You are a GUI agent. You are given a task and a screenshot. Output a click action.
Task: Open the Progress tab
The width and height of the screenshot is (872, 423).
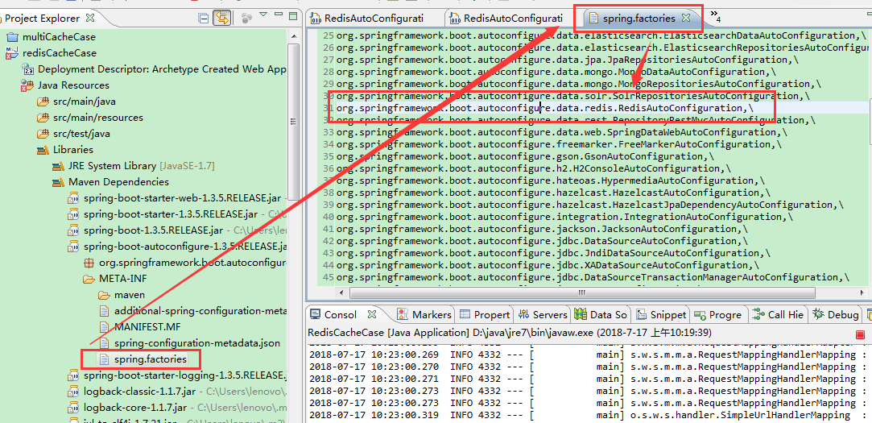click(x=725, y=314)
